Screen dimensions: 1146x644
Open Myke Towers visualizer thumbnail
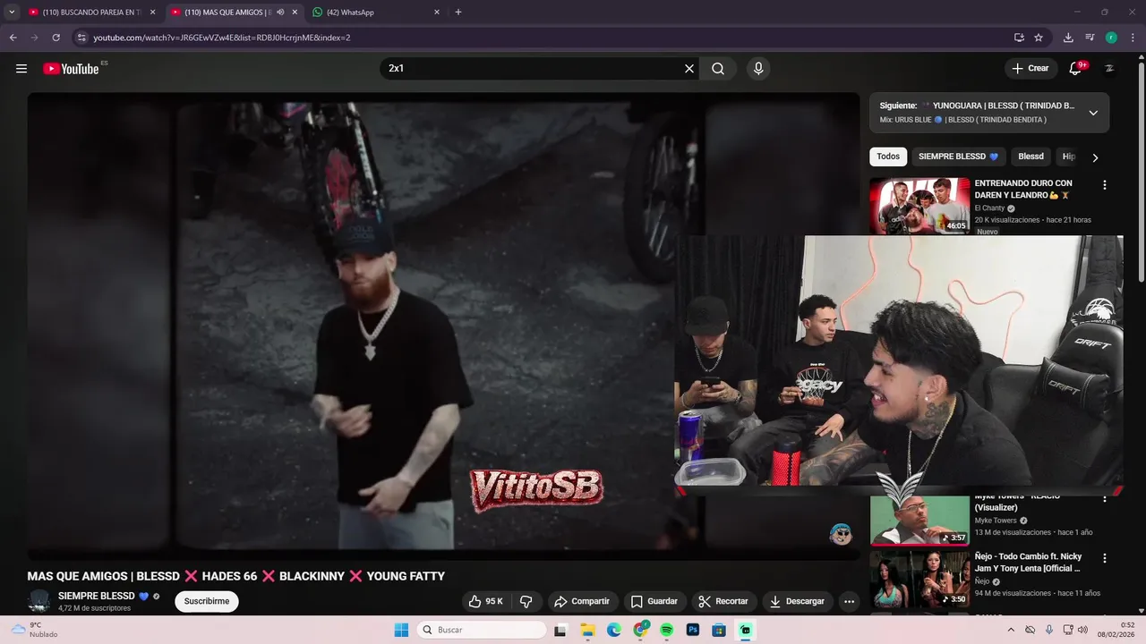click(x=919, y=519)
